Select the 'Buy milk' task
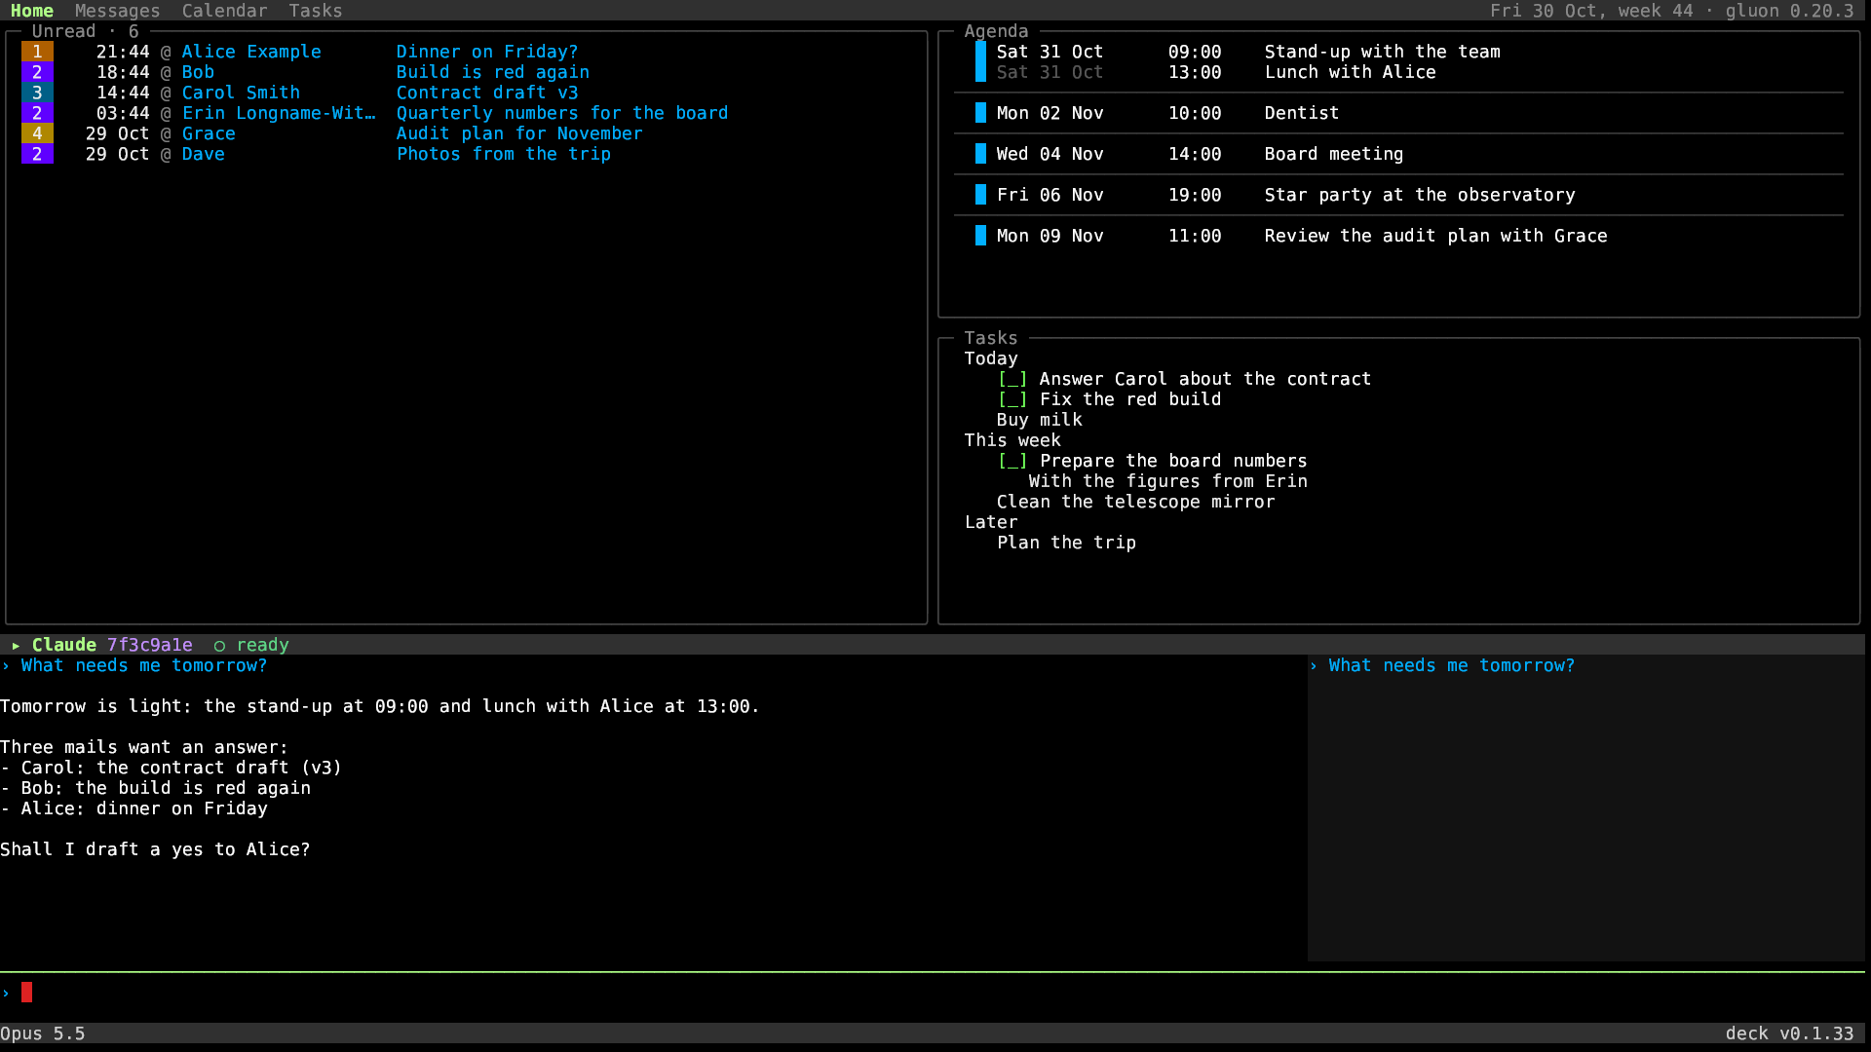The width and height of the screenshot is (1871, 1052). pos(1039,420)
